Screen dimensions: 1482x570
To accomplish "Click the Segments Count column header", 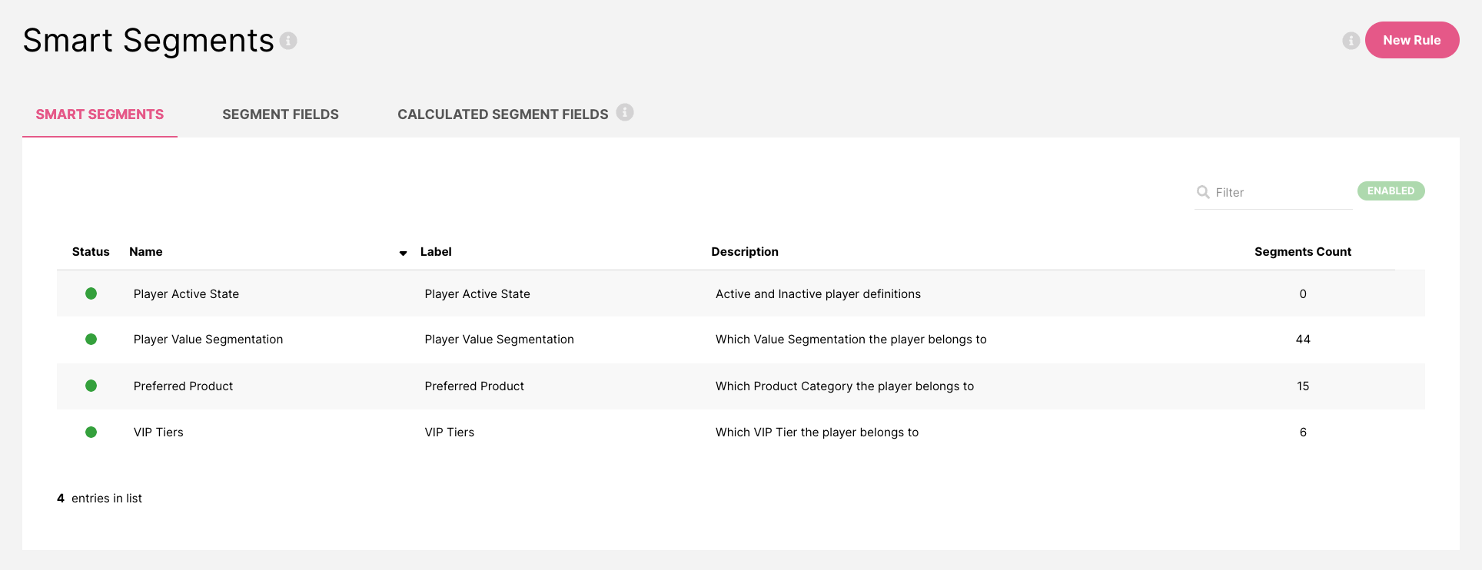I will (x=1302, y=252).
